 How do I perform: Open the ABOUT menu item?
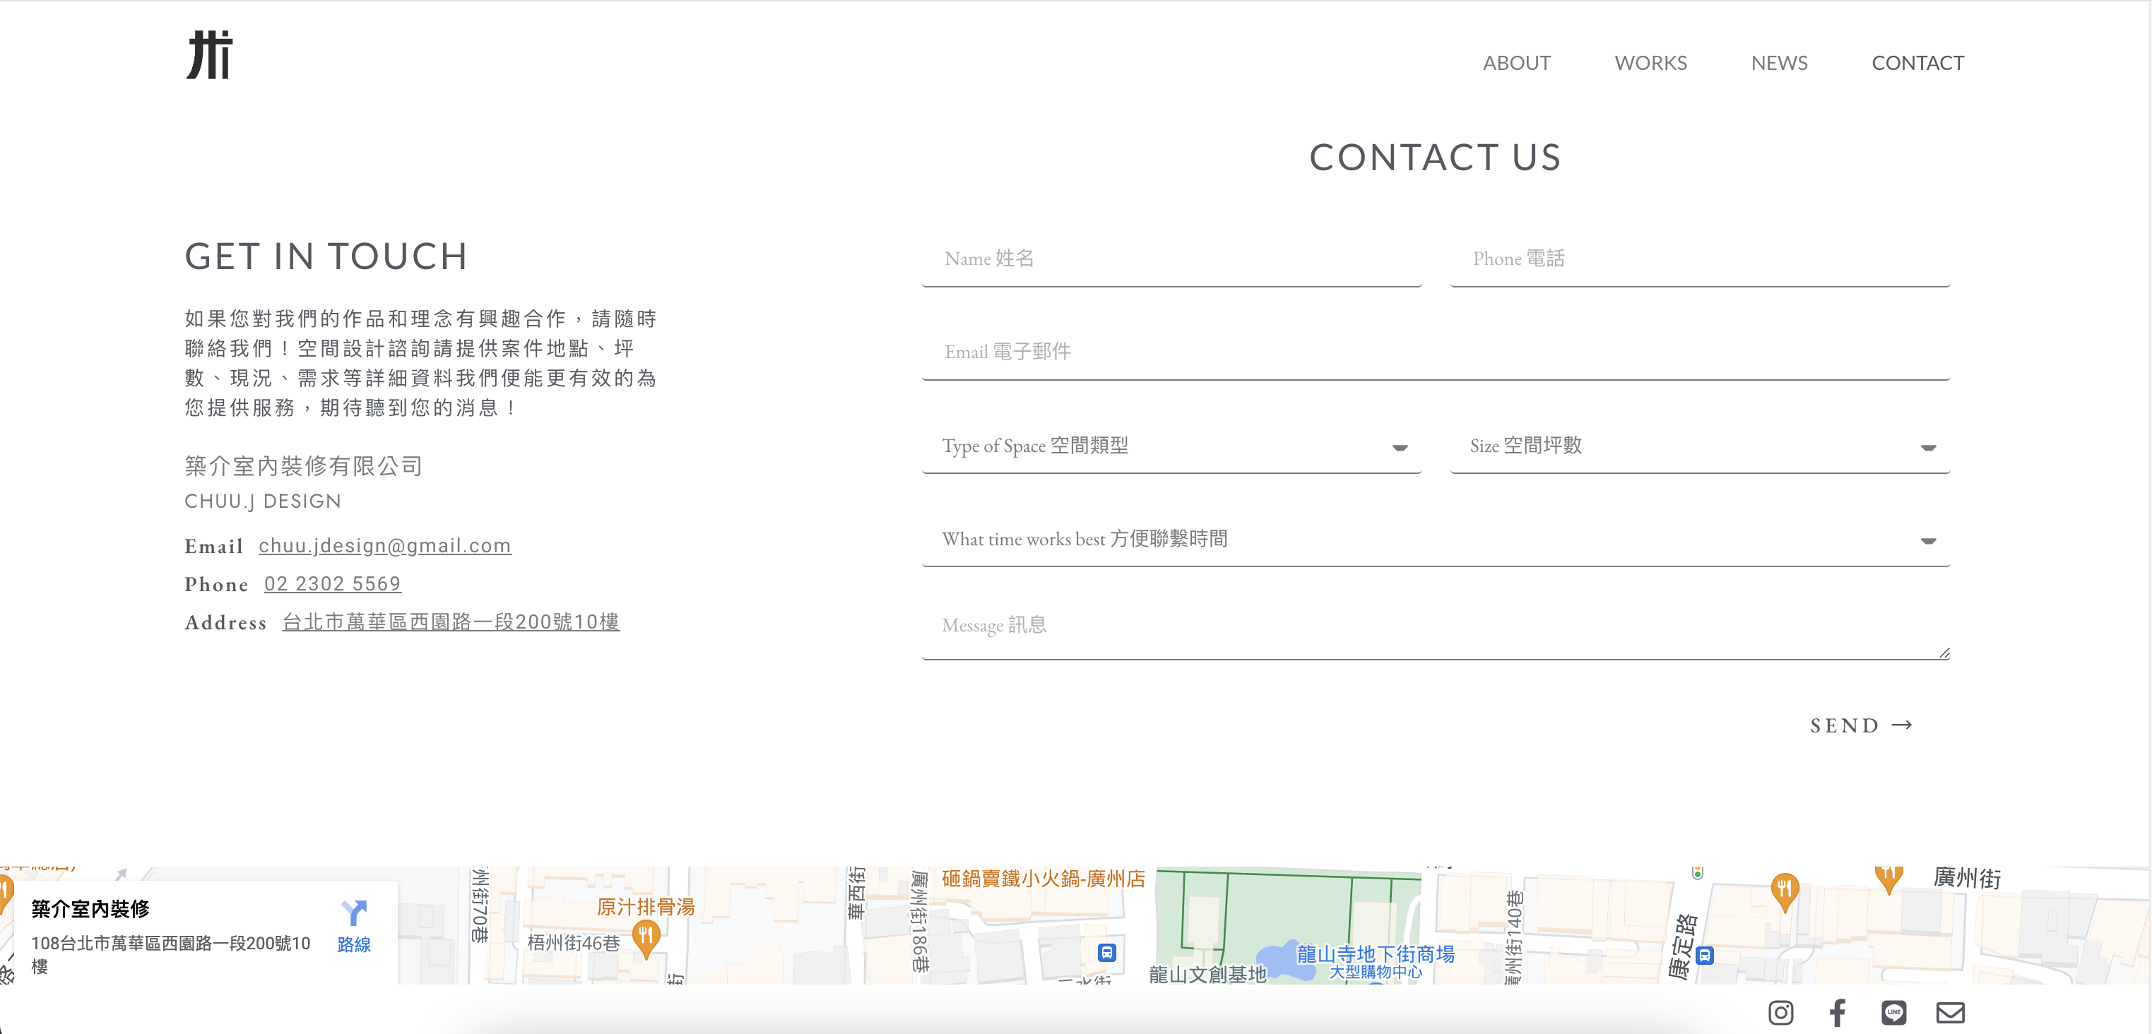[1516, 64]
